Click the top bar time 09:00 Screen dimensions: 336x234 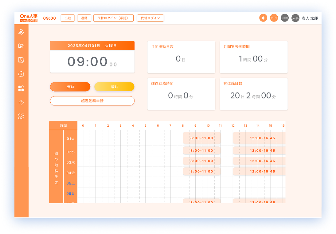[x=49, y=18]
